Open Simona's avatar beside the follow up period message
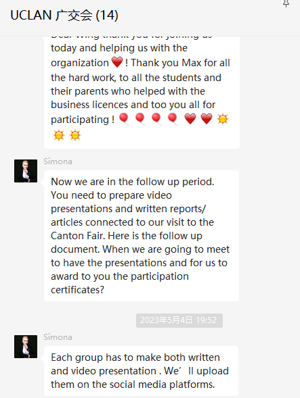300x398 pixels. [x=26, y=171]
